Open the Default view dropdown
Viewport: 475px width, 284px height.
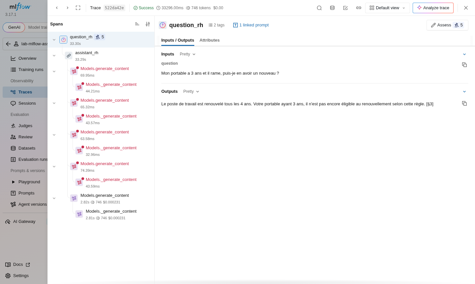coord(388,8)
